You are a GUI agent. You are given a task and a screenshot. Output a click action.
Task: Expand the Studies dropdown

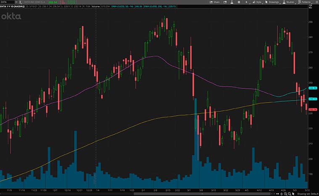click(289, 2)
